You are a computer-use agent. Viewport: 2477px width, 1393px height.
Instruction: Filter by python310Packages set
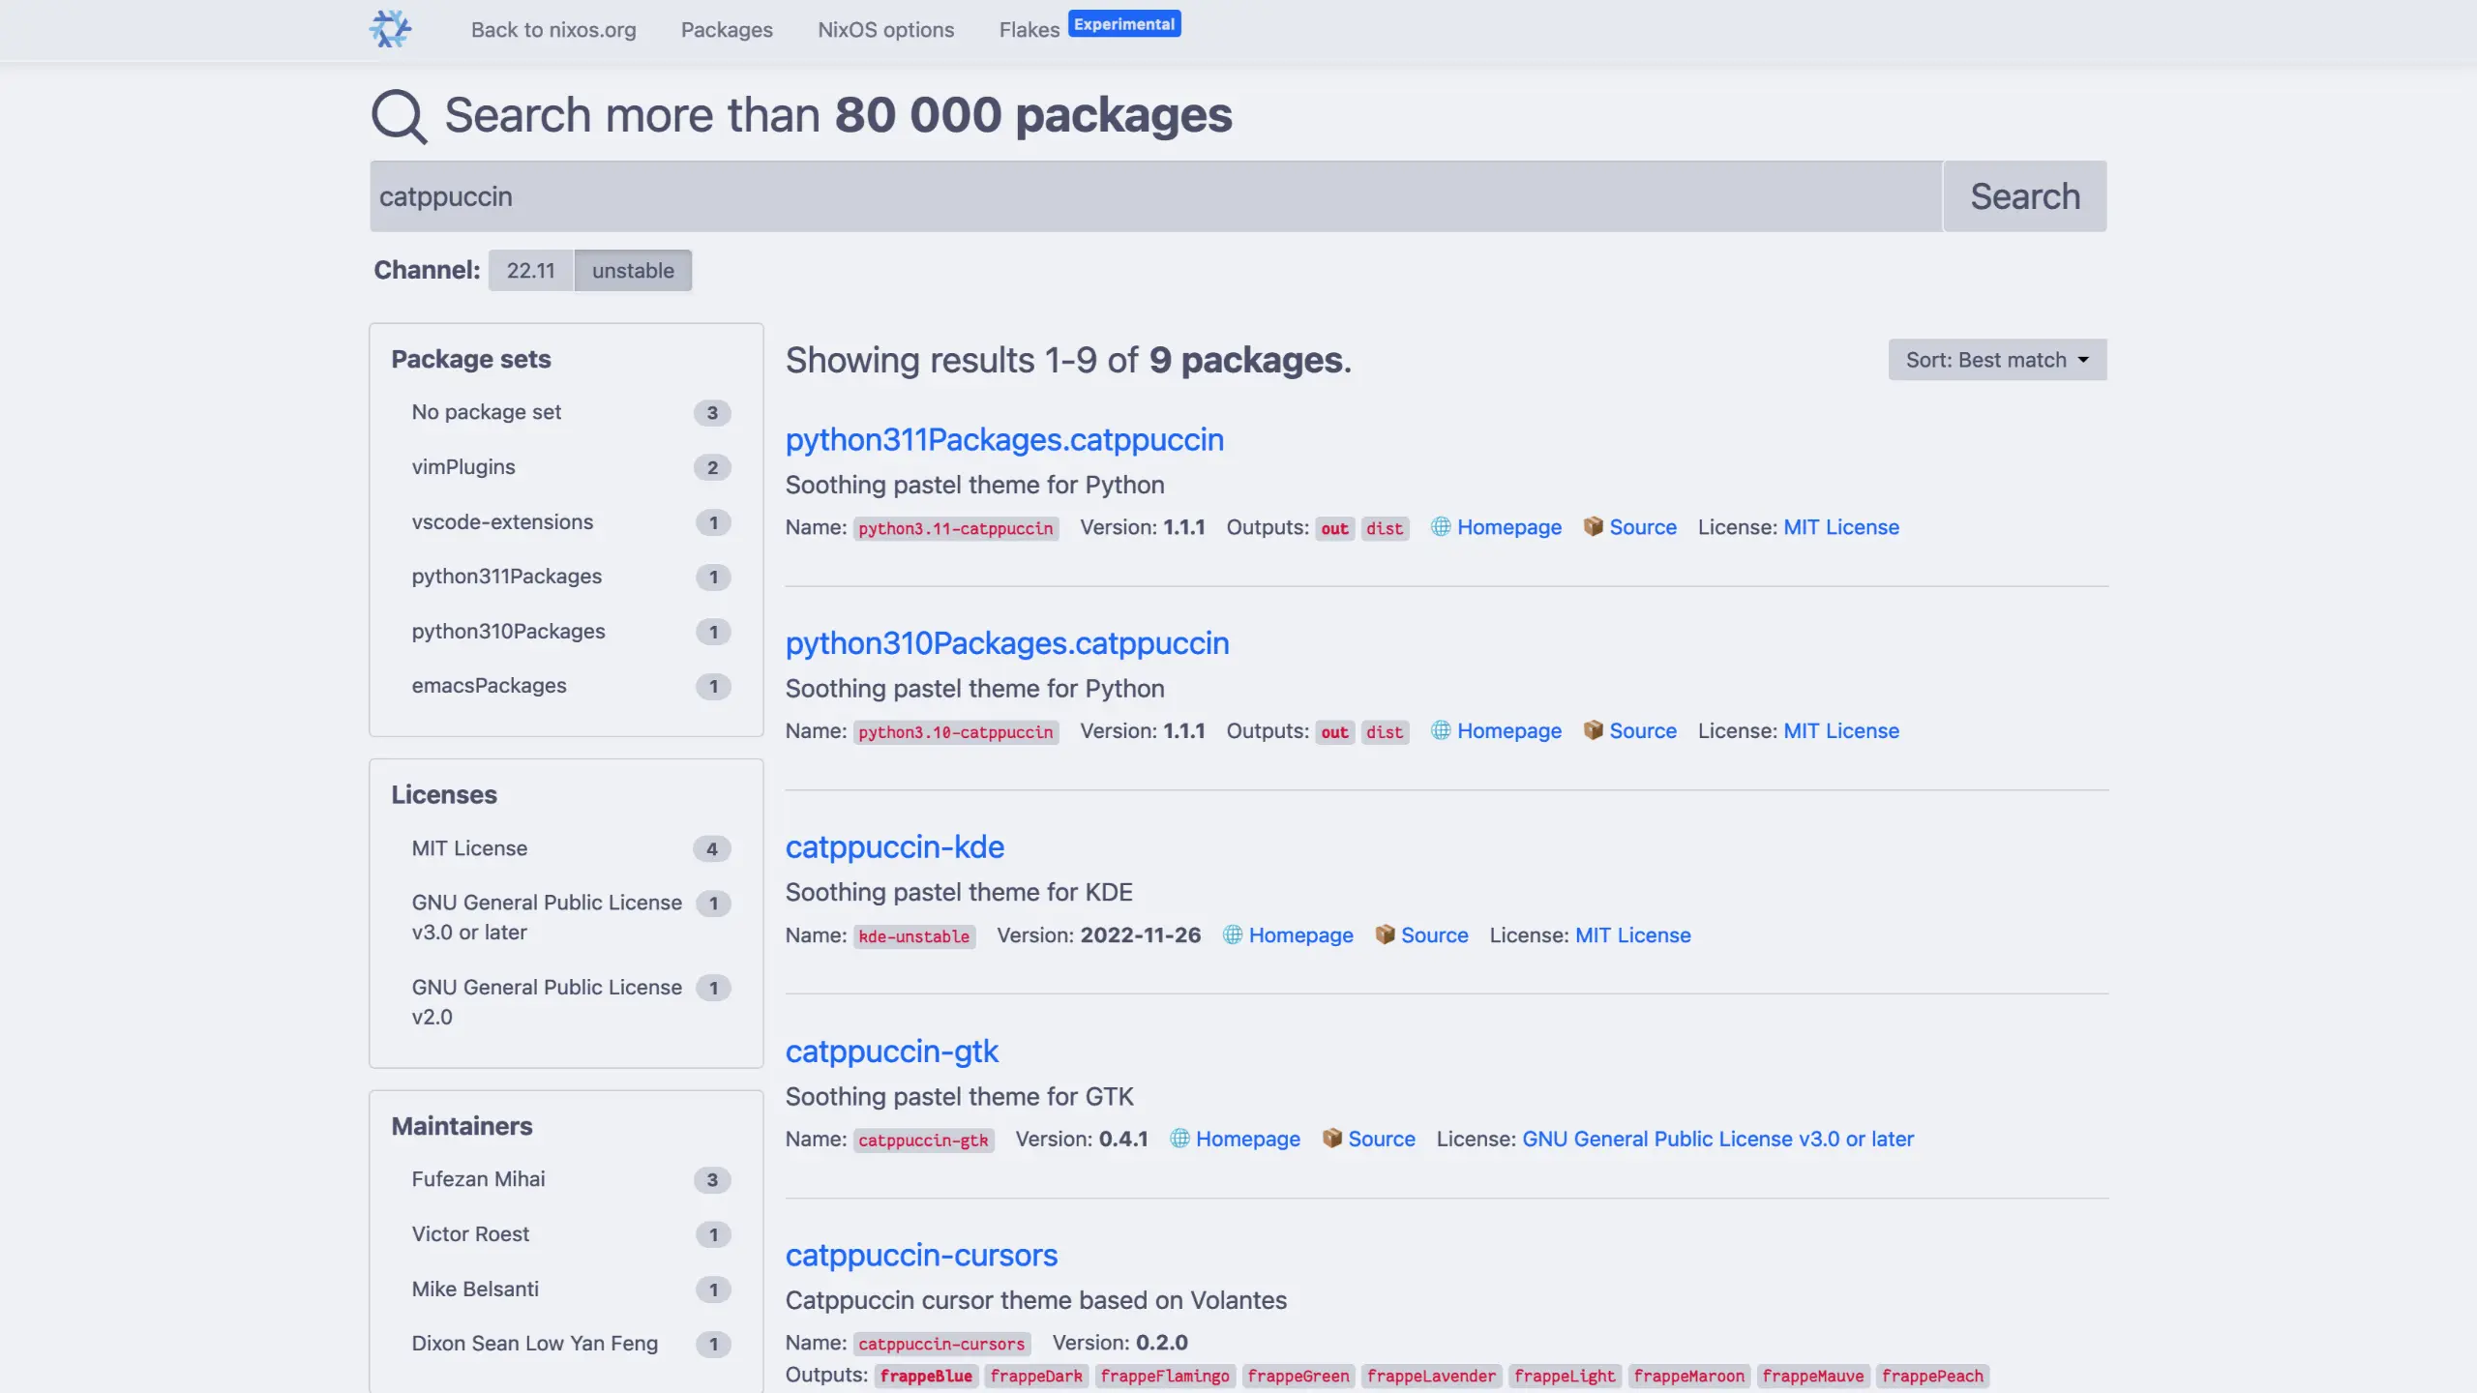point(570,632)
